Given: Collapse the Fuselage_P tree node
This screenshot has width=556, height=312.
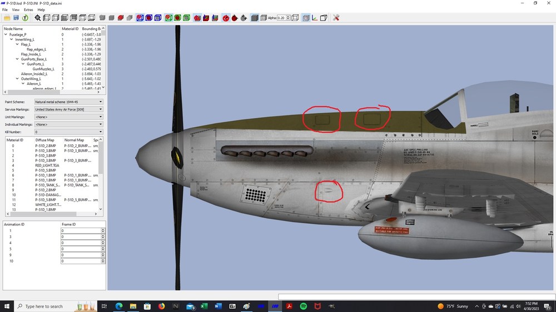Looking at the screenshot, I should pos(6,34).
